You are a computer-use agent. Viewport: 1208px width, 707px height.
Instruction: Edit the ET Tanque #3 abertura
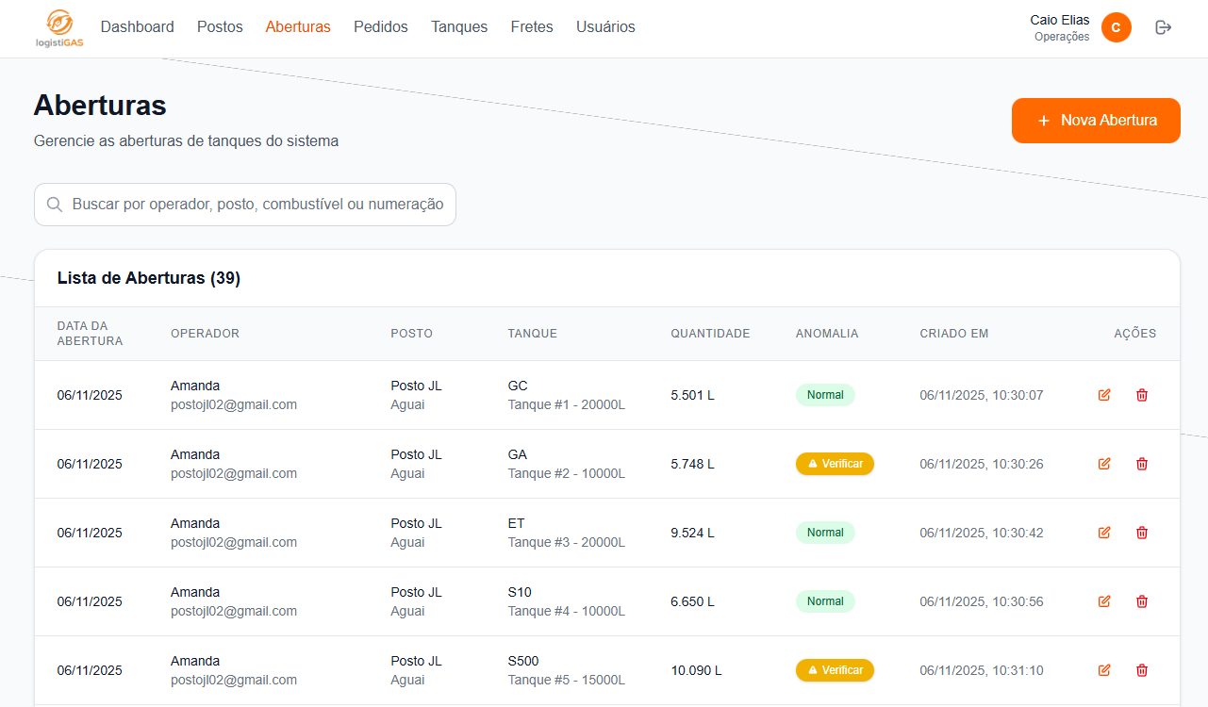pyautogui.click(x=1104, y=533)
